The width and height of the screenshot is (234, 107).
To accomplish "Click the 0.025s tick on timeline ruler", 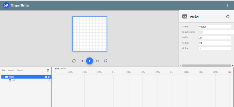I will tap(70, 72).
